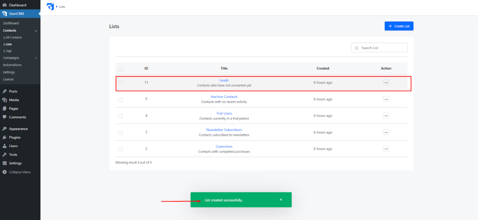Viewport: 478px width, 220px height.
Task: Focus the Search List input field
Action: point(379,48)
